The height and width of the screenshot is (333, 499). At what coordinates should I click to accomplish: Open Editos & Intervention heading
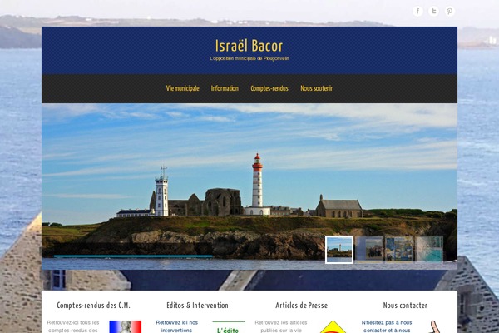pyautogui.click(x=197, y=306)
